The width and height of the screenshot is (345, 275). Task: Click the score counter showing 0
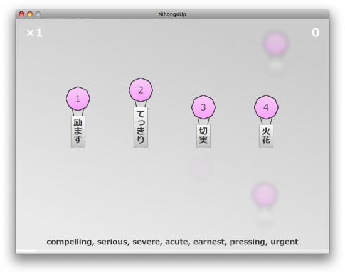pos(316,33)
